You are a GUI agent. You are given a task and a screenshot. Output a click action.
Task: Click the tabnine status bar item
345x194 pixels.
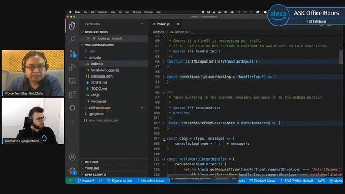(336, 181)
